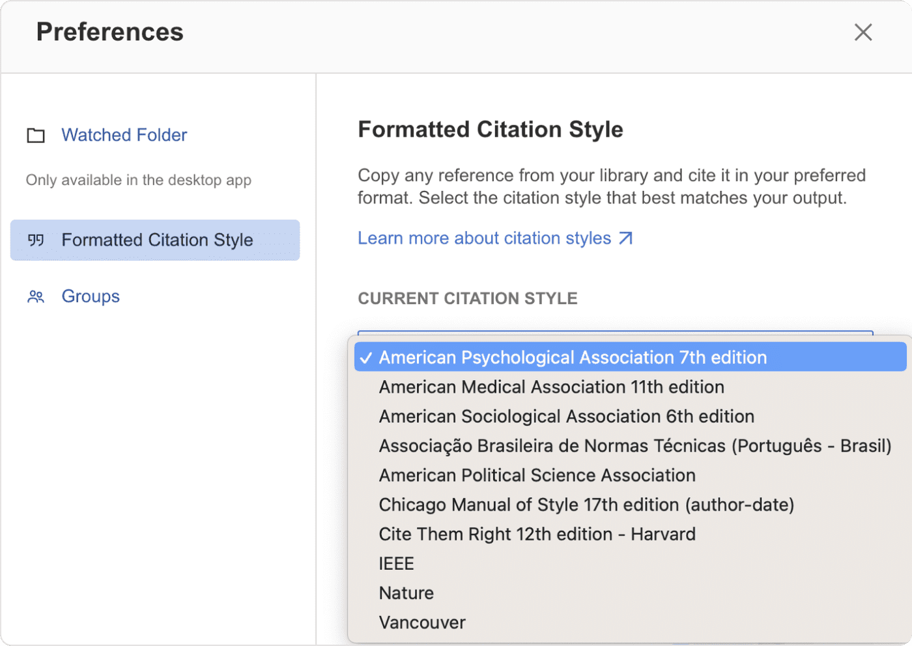Choose Chicago Manual of Style 17th edition
Screen dimensions: 912x646
click(586, 504)
